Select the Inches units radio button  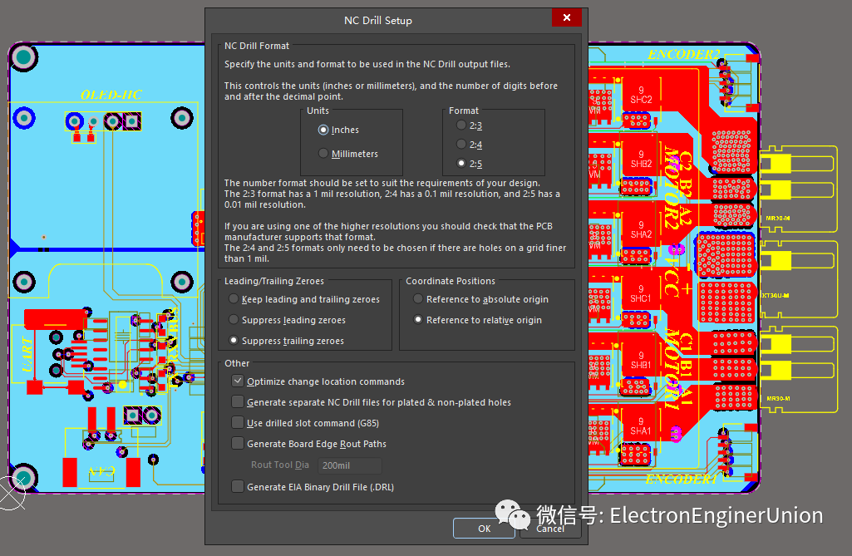pyautogui.click(x=323, y=130)
